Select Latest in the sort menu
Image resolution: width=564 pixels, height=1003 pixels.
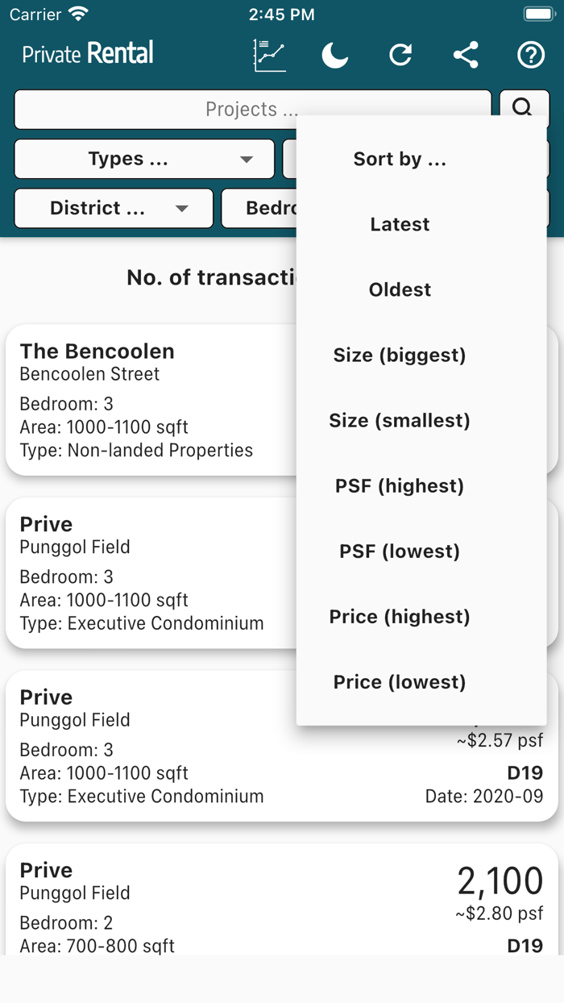tap(399, 224)
